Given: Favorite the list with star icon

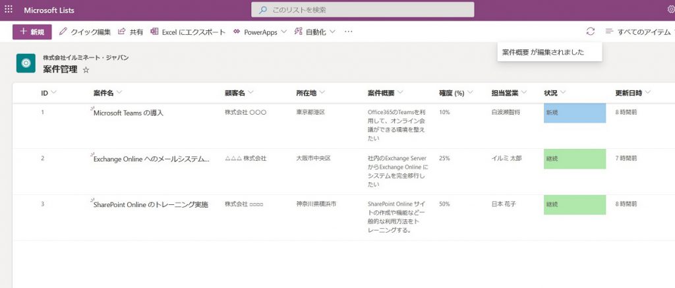Looking at the screenshot, I should point(86,70).
